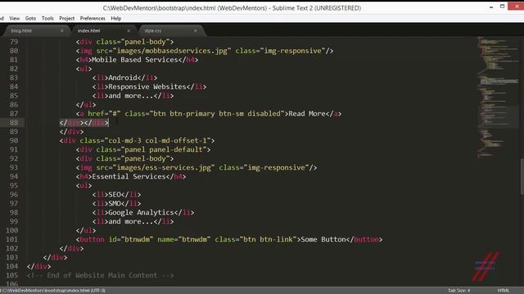This screenshot has width=524, height=294.
Task: Click 'img-responsive' class value on line 80
Action: tap(292, 51)
